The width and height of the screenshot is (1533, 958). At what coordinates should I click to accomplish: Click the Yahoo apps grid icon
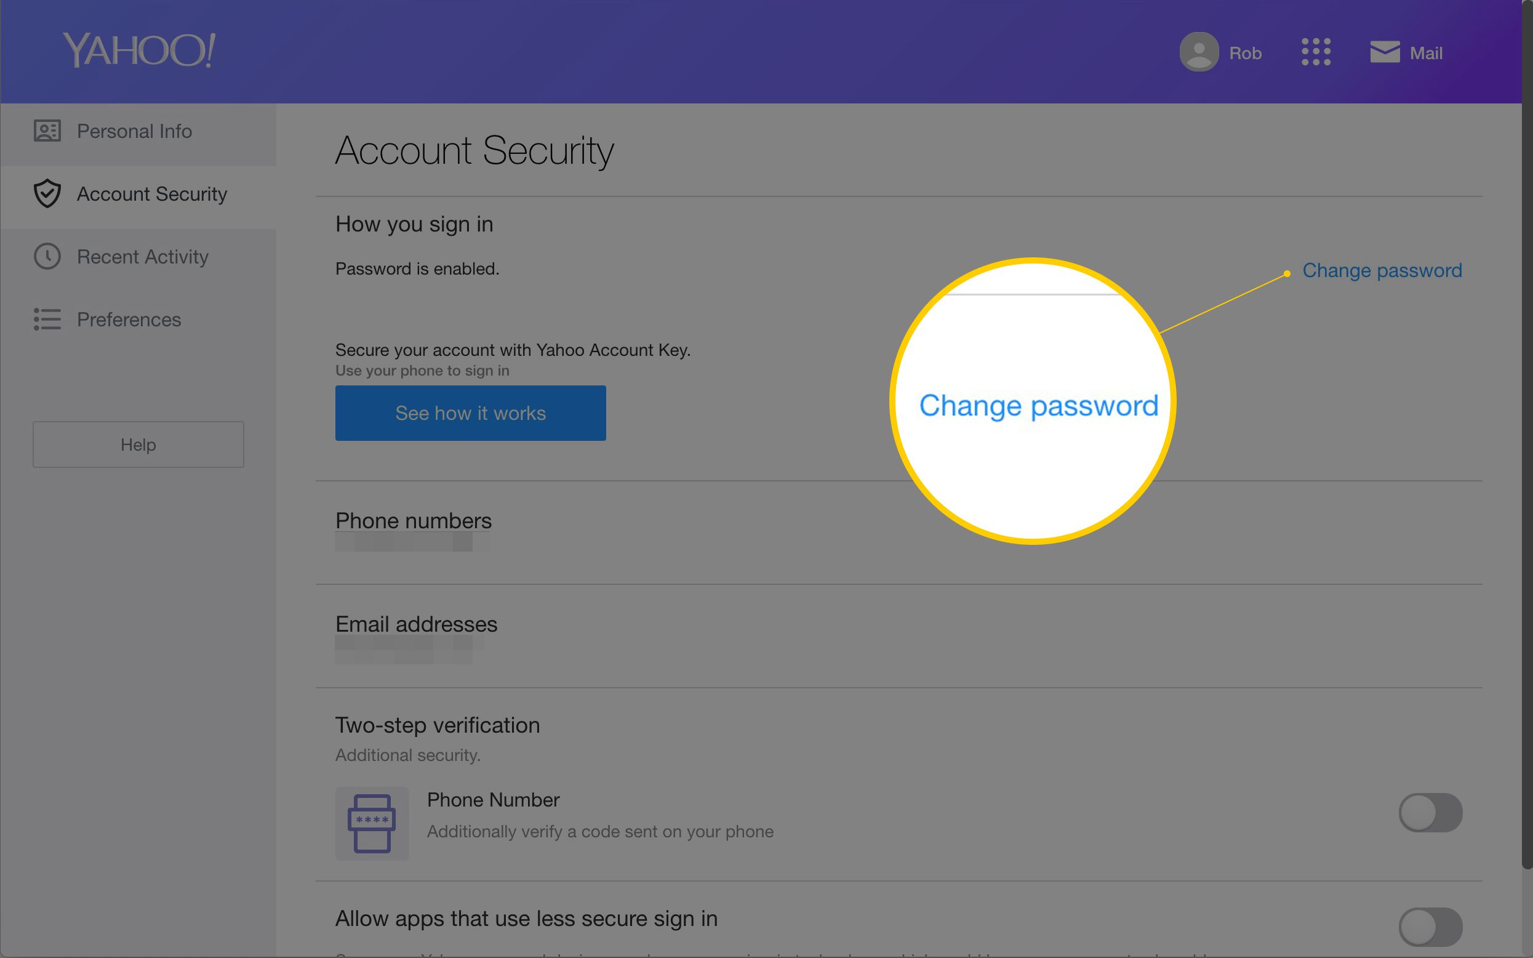pos(1315,52)
